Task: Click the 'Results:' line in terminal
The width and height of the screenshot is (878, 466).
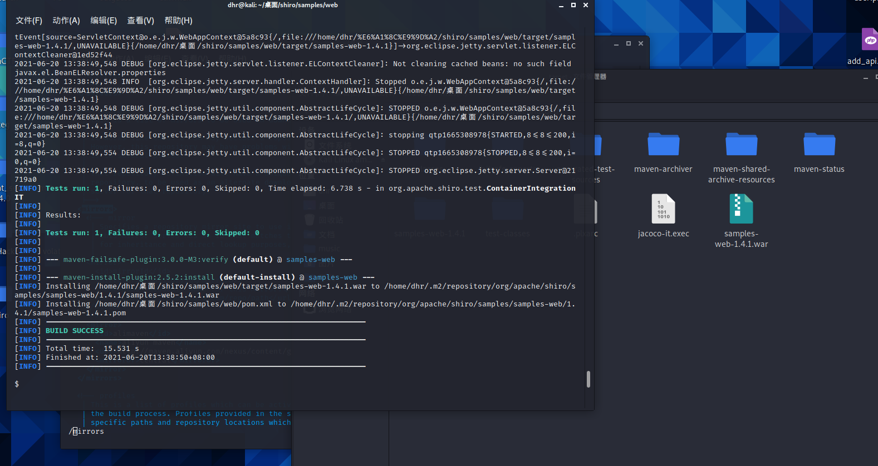Action: (63, 215)
